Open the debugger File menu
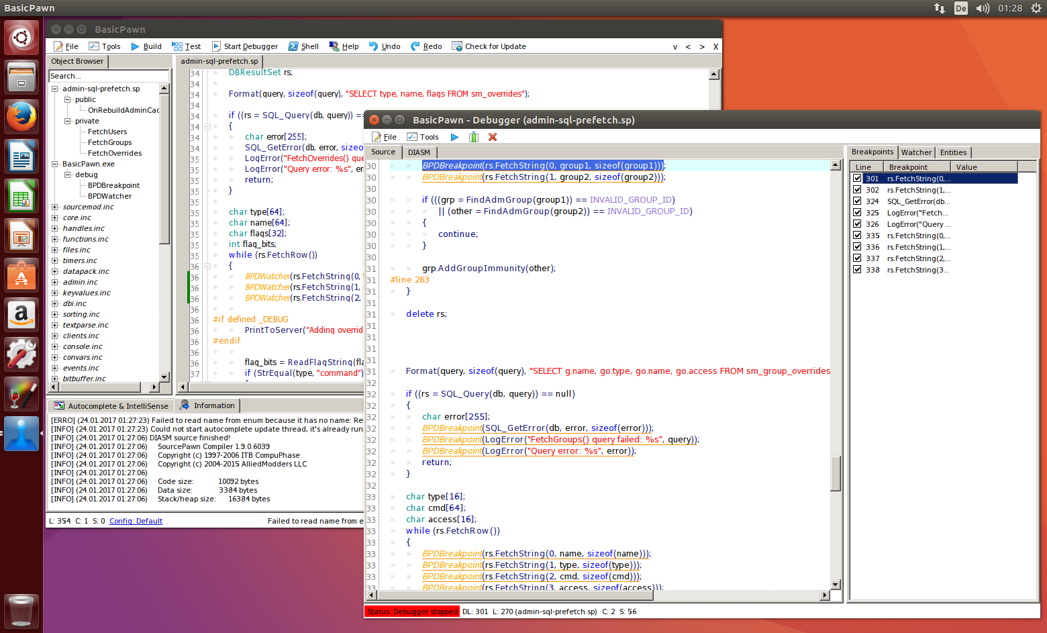 tap(384, 137)
